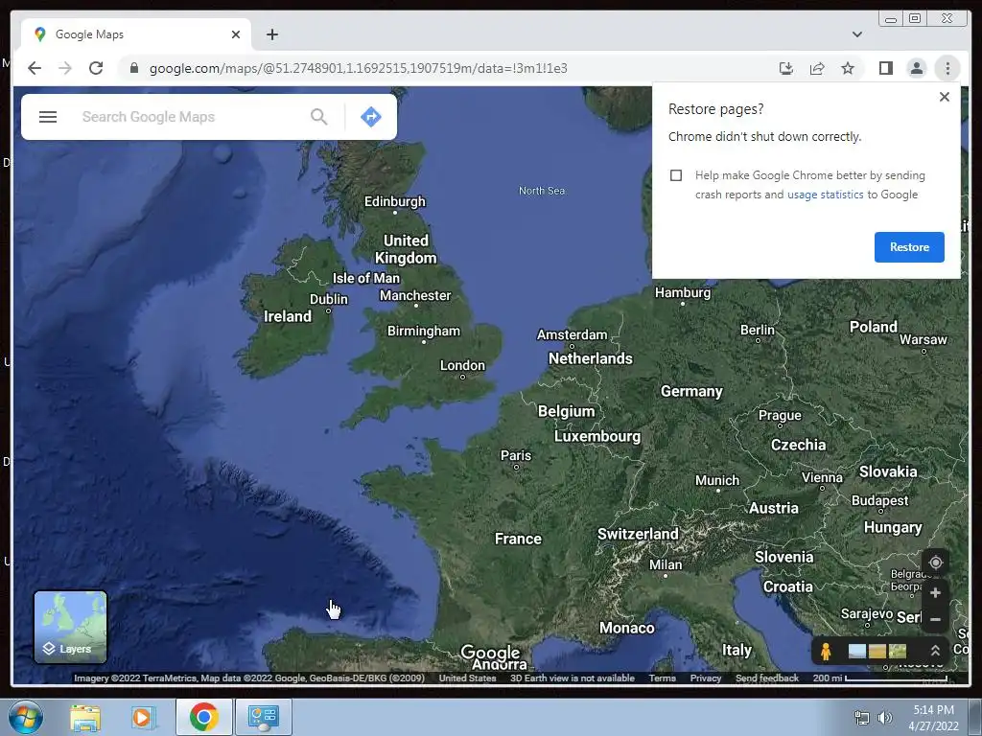The width and height of the screenshot is (982, 736).
Task: Close the Google Maps tab
Action: pos(236,34)
